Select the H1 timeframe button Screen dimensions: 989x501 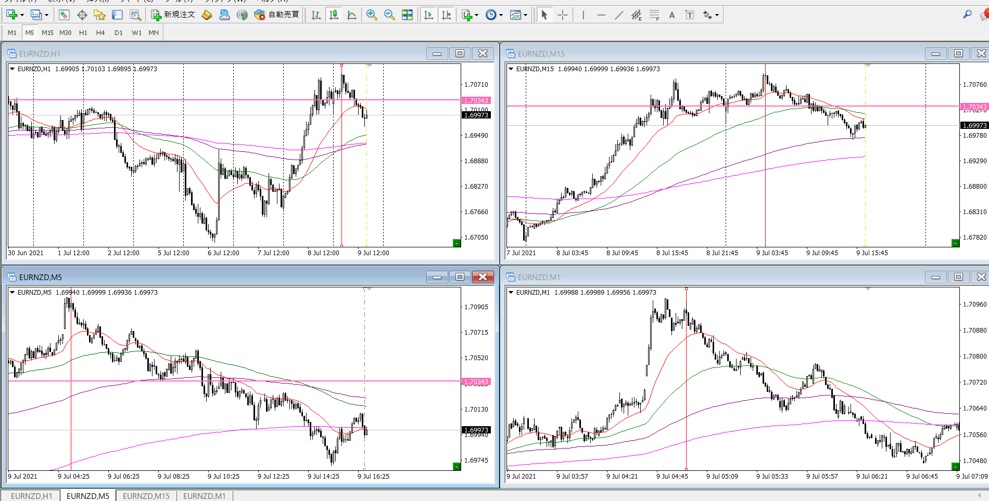[83, 32]
